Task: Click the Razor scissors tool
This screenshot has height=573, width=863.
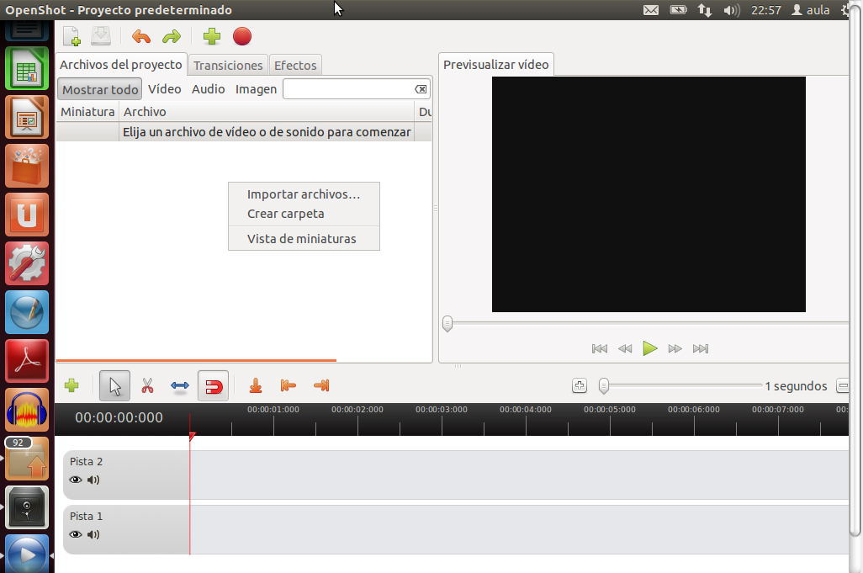Action: (x=147, y=386)
